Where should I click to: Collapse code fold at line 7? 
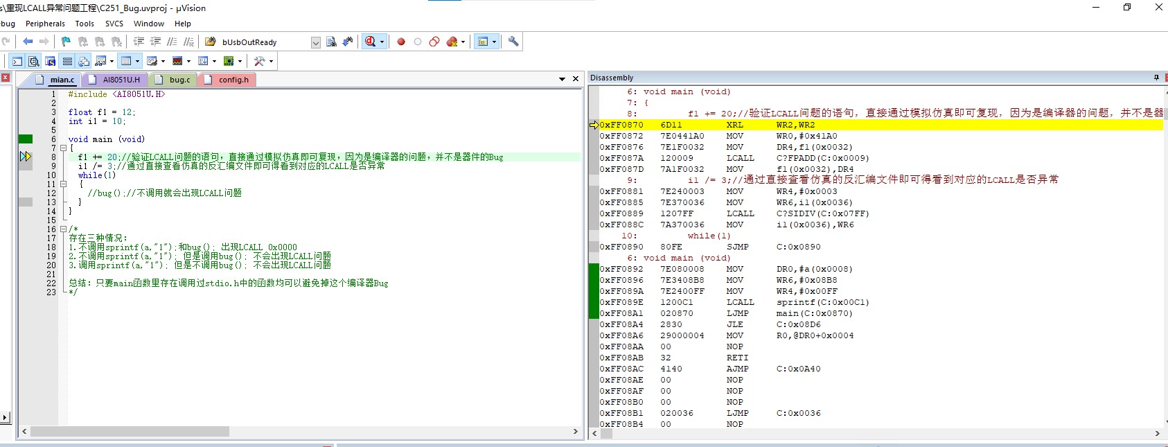[63, 148]
